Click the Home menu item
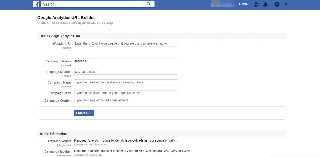 [x=243, y=4]
